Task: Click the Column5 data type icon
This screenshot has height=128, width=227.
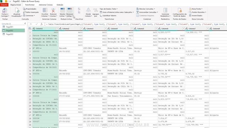Action: click(135, 29)
